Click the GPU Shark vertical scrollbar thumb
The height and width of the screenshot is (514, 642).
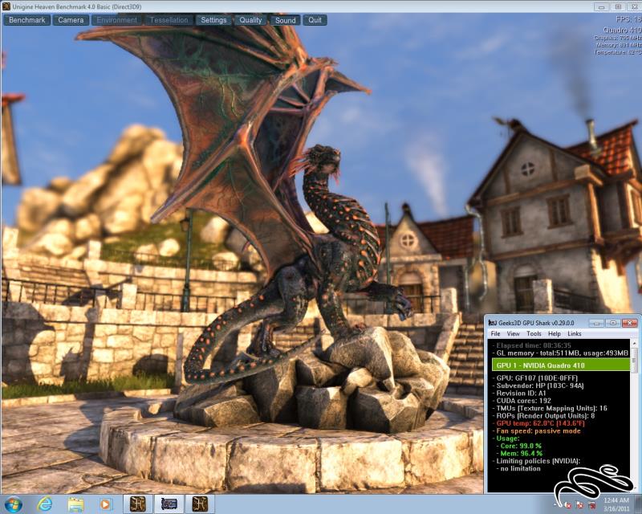pyautogui.click(x=635, y=361)
